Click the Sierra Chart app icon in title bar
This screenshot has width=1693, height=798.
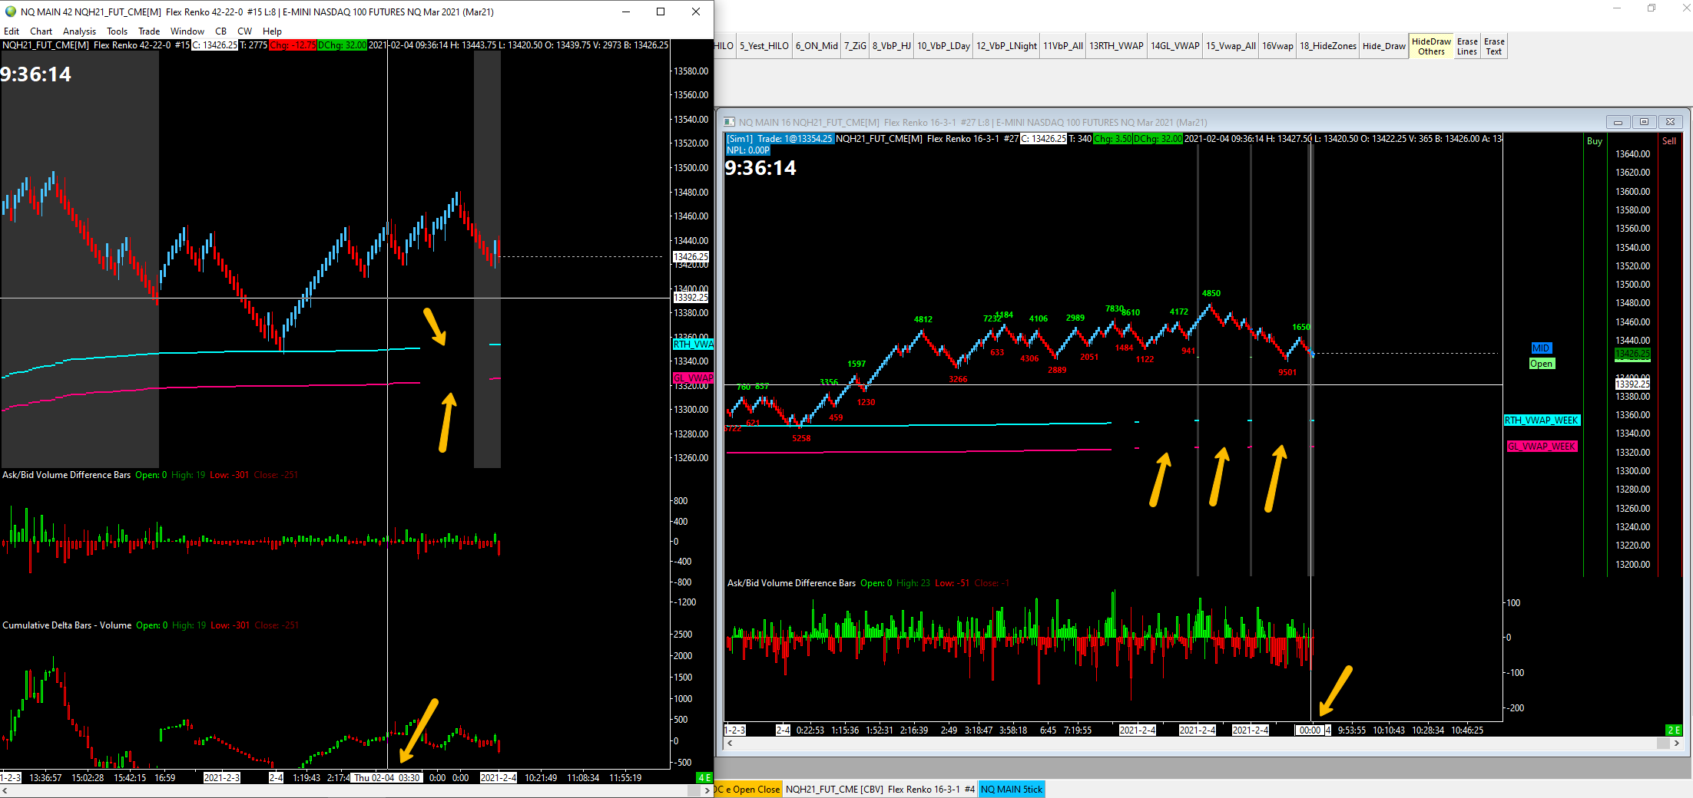coord(10,12)
